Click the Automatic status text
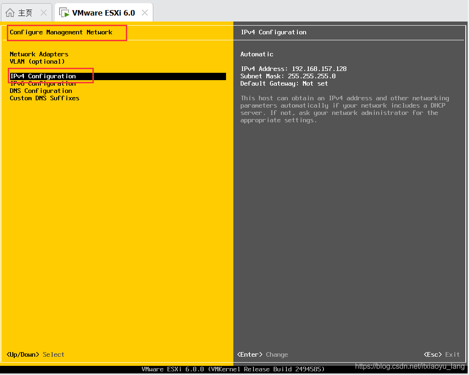The image size is (469, 375). tap(257, 54)
